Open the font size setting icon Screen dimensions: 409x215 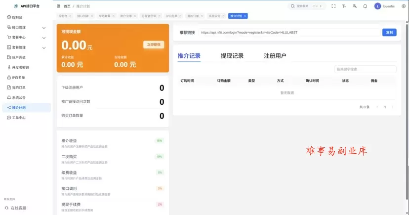click(x=344, y=6)
